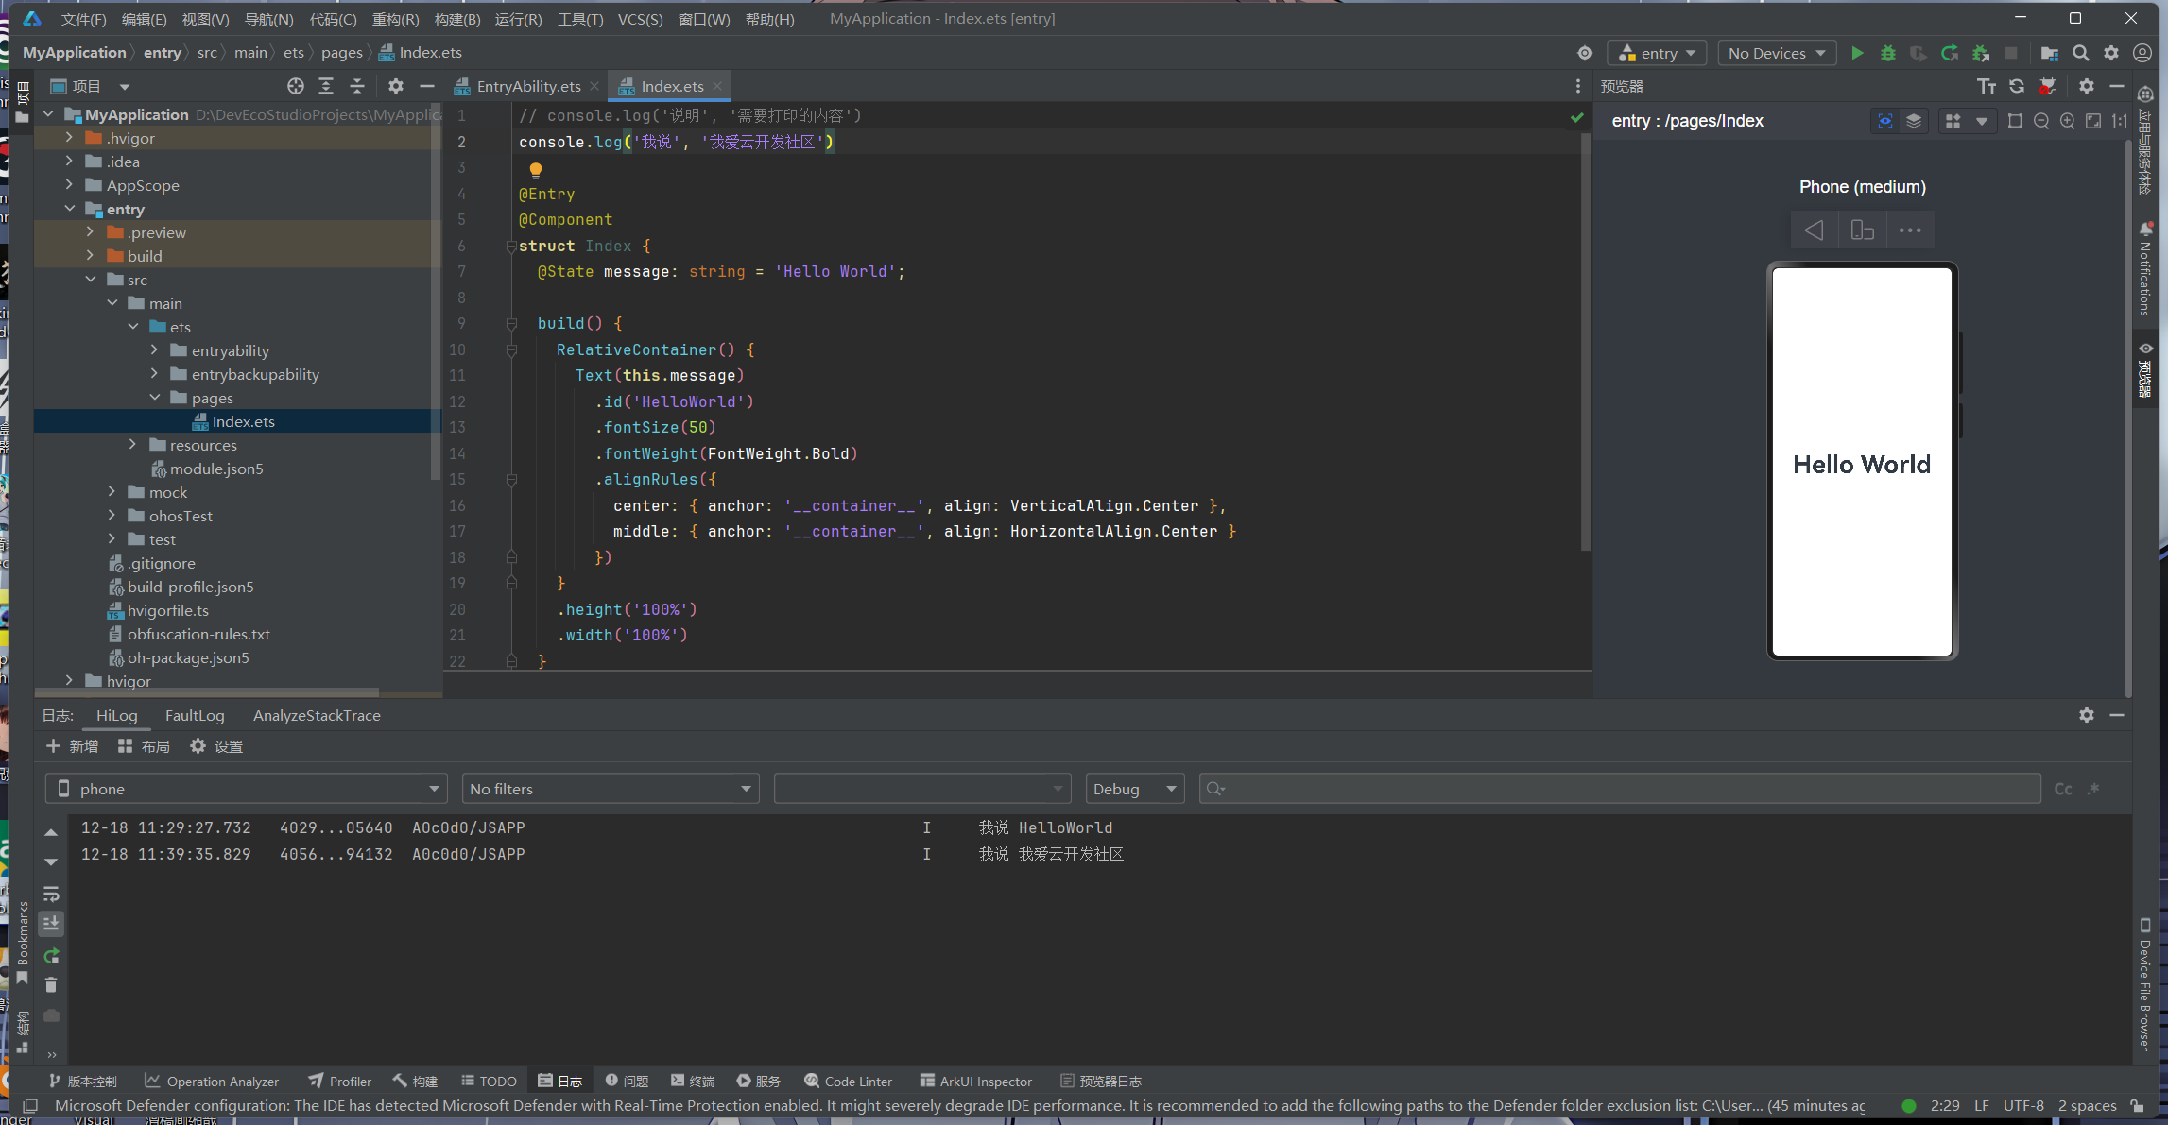
Task: Click the green Run entry button
Action: pyautogui.click(x=1857, y=53)
